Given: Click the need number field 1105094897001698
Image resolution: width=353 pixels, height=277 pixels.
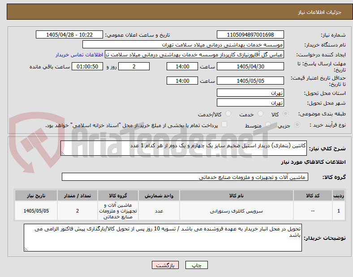Looking at the screenshot, I should click(250, 35).
